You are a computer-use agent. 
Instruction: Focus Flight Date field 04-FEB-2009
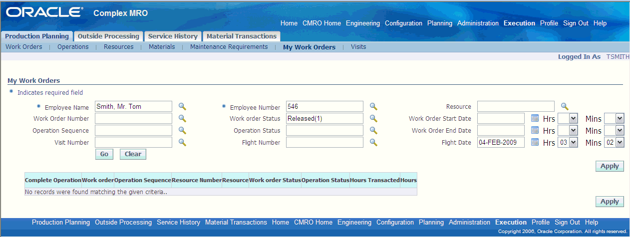coord(501,142)
